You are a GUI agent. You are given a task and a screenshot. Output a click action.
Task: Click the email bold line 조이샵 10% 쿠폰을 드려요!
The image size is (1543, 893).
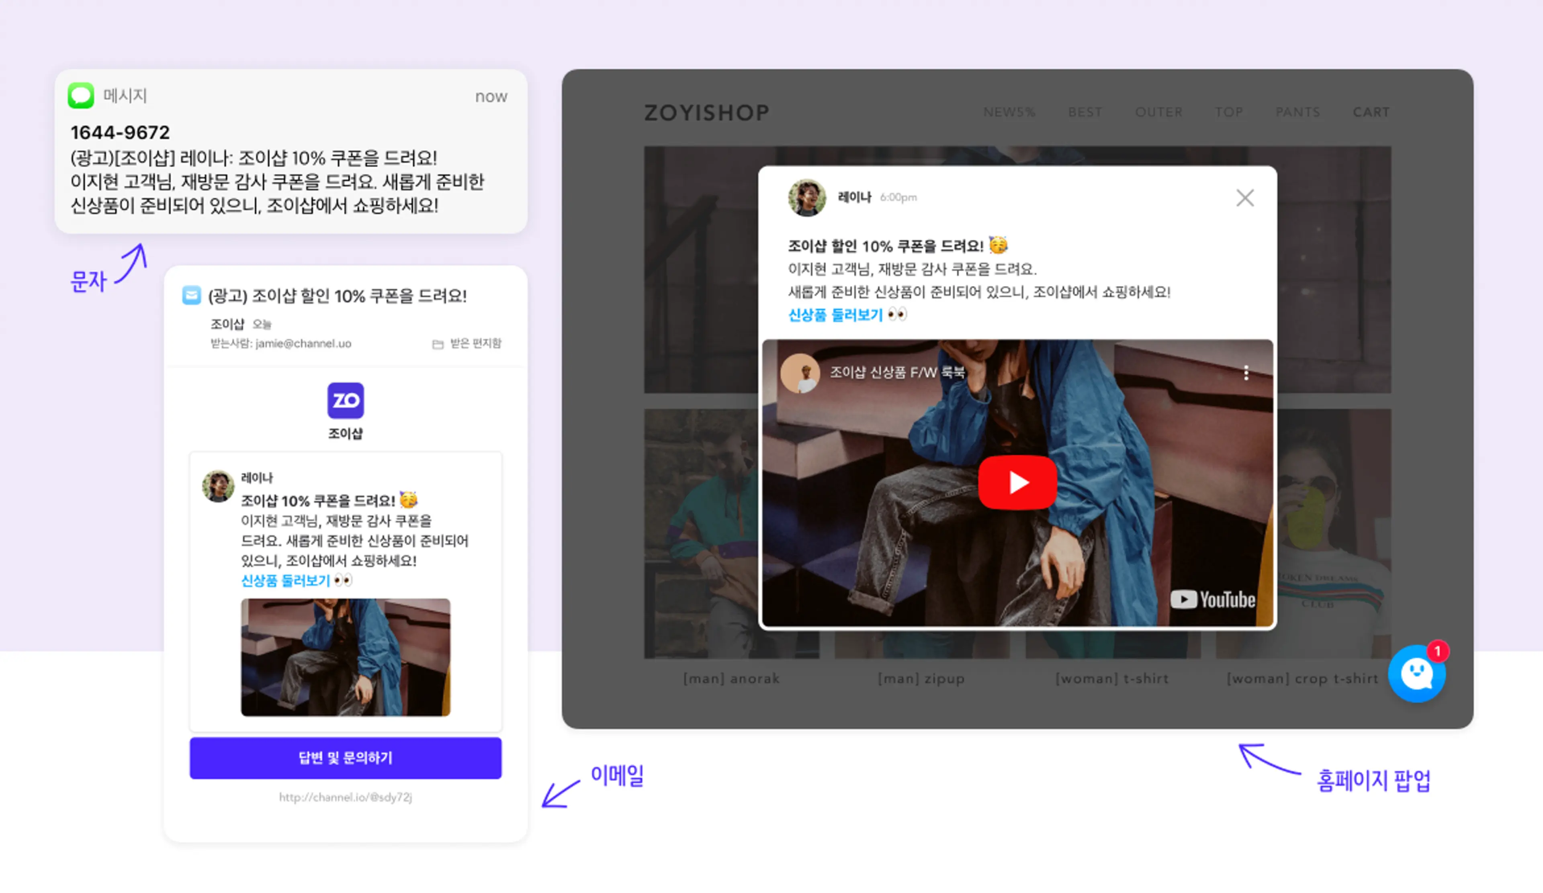coord(318,501)
